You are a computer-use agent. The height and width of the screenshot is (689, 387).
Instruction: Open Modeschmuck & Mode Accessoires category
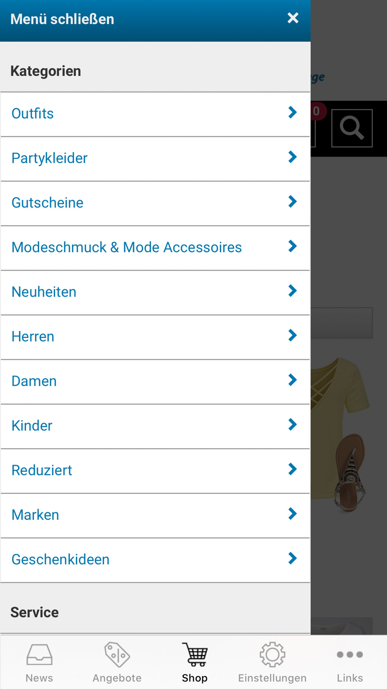click(127, 247)
